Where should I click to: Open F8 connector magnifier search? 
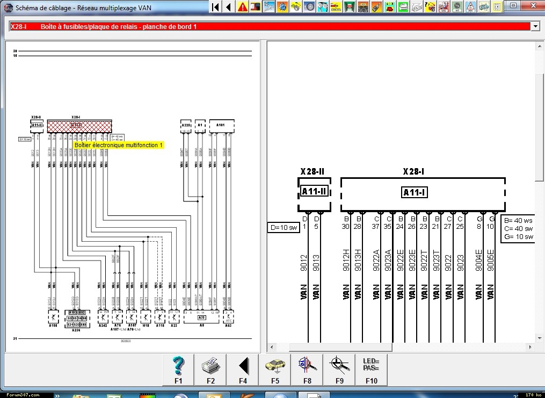click(307, 370)
